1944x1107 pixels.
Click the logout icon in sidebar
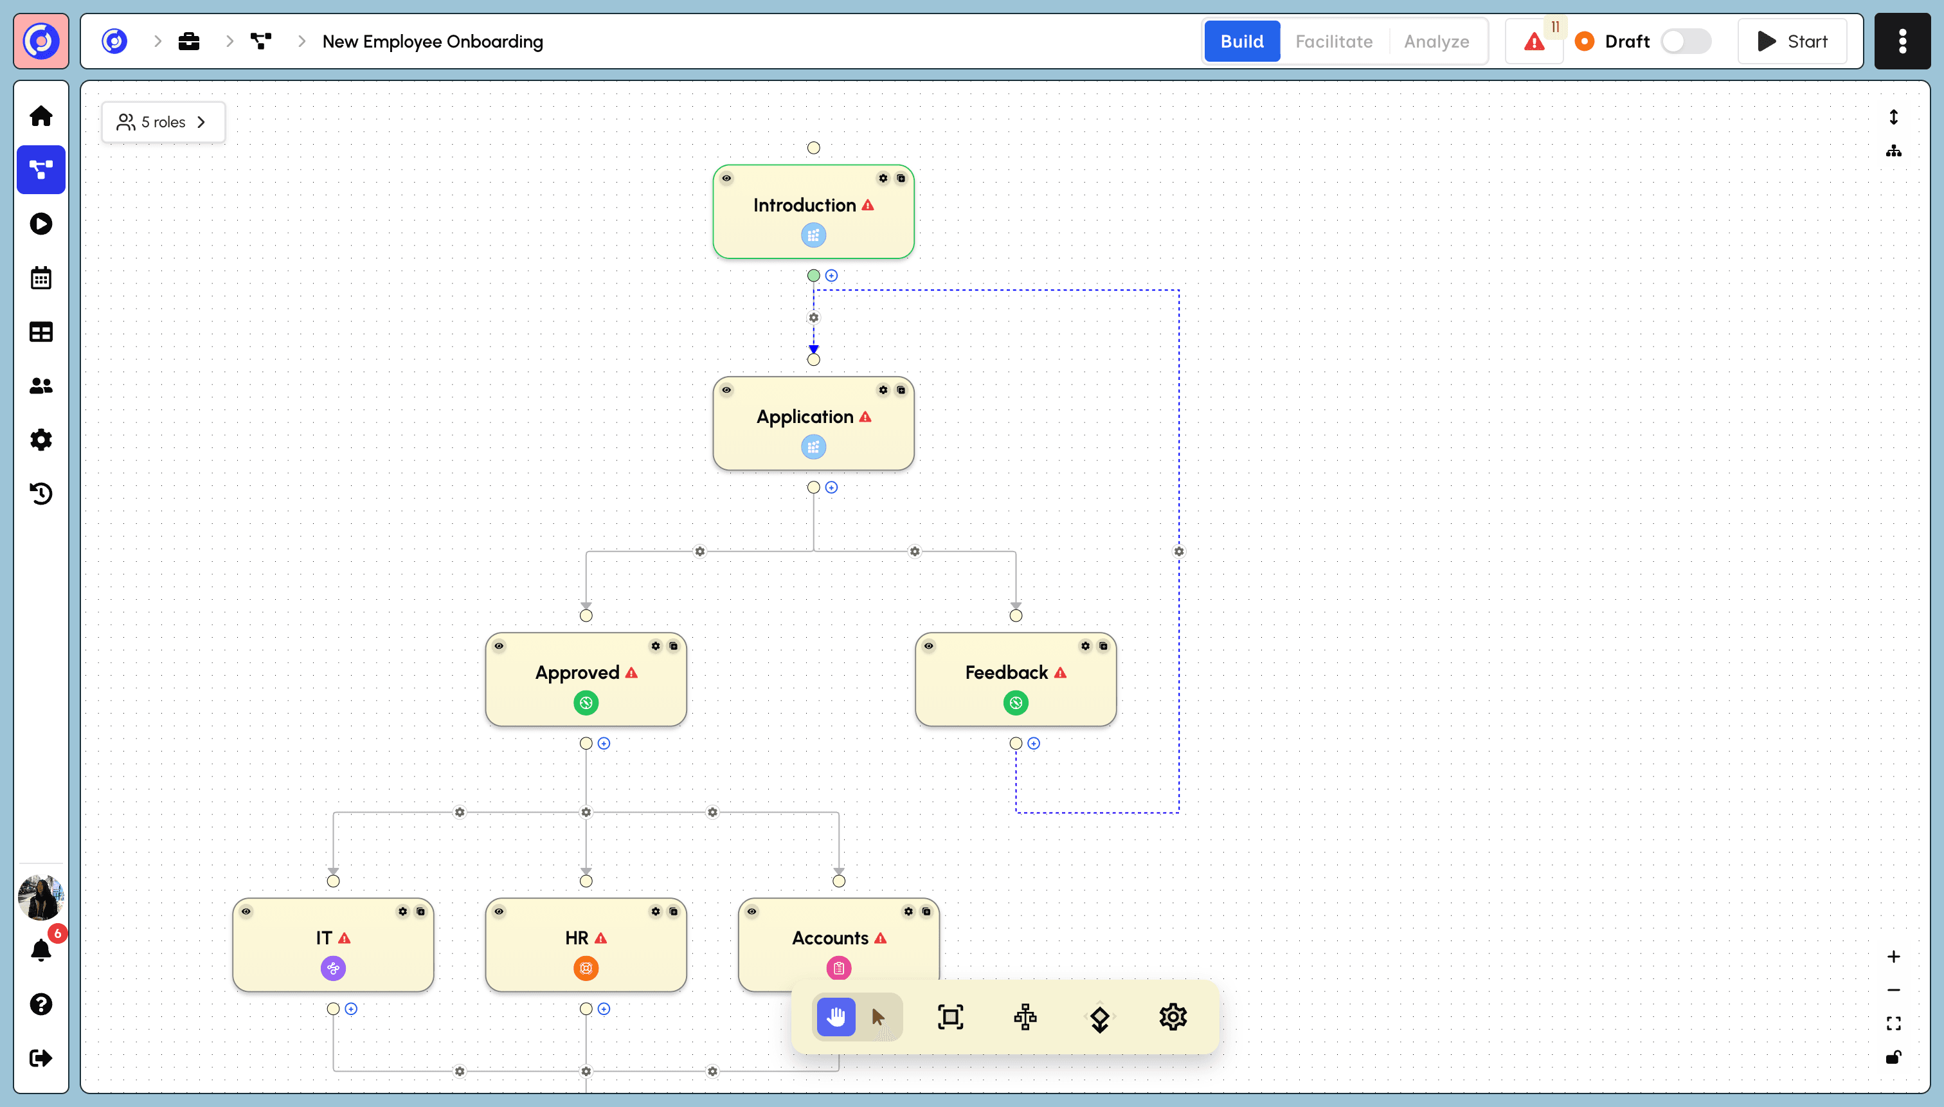point(41,1057)
